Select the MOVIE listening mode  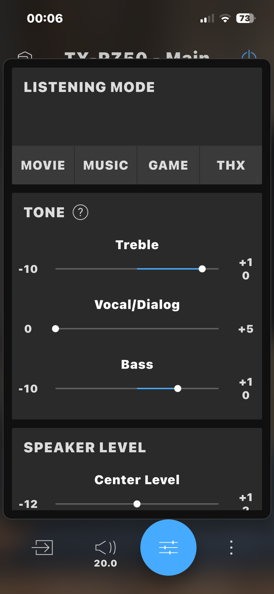click(x=43, y=165)
